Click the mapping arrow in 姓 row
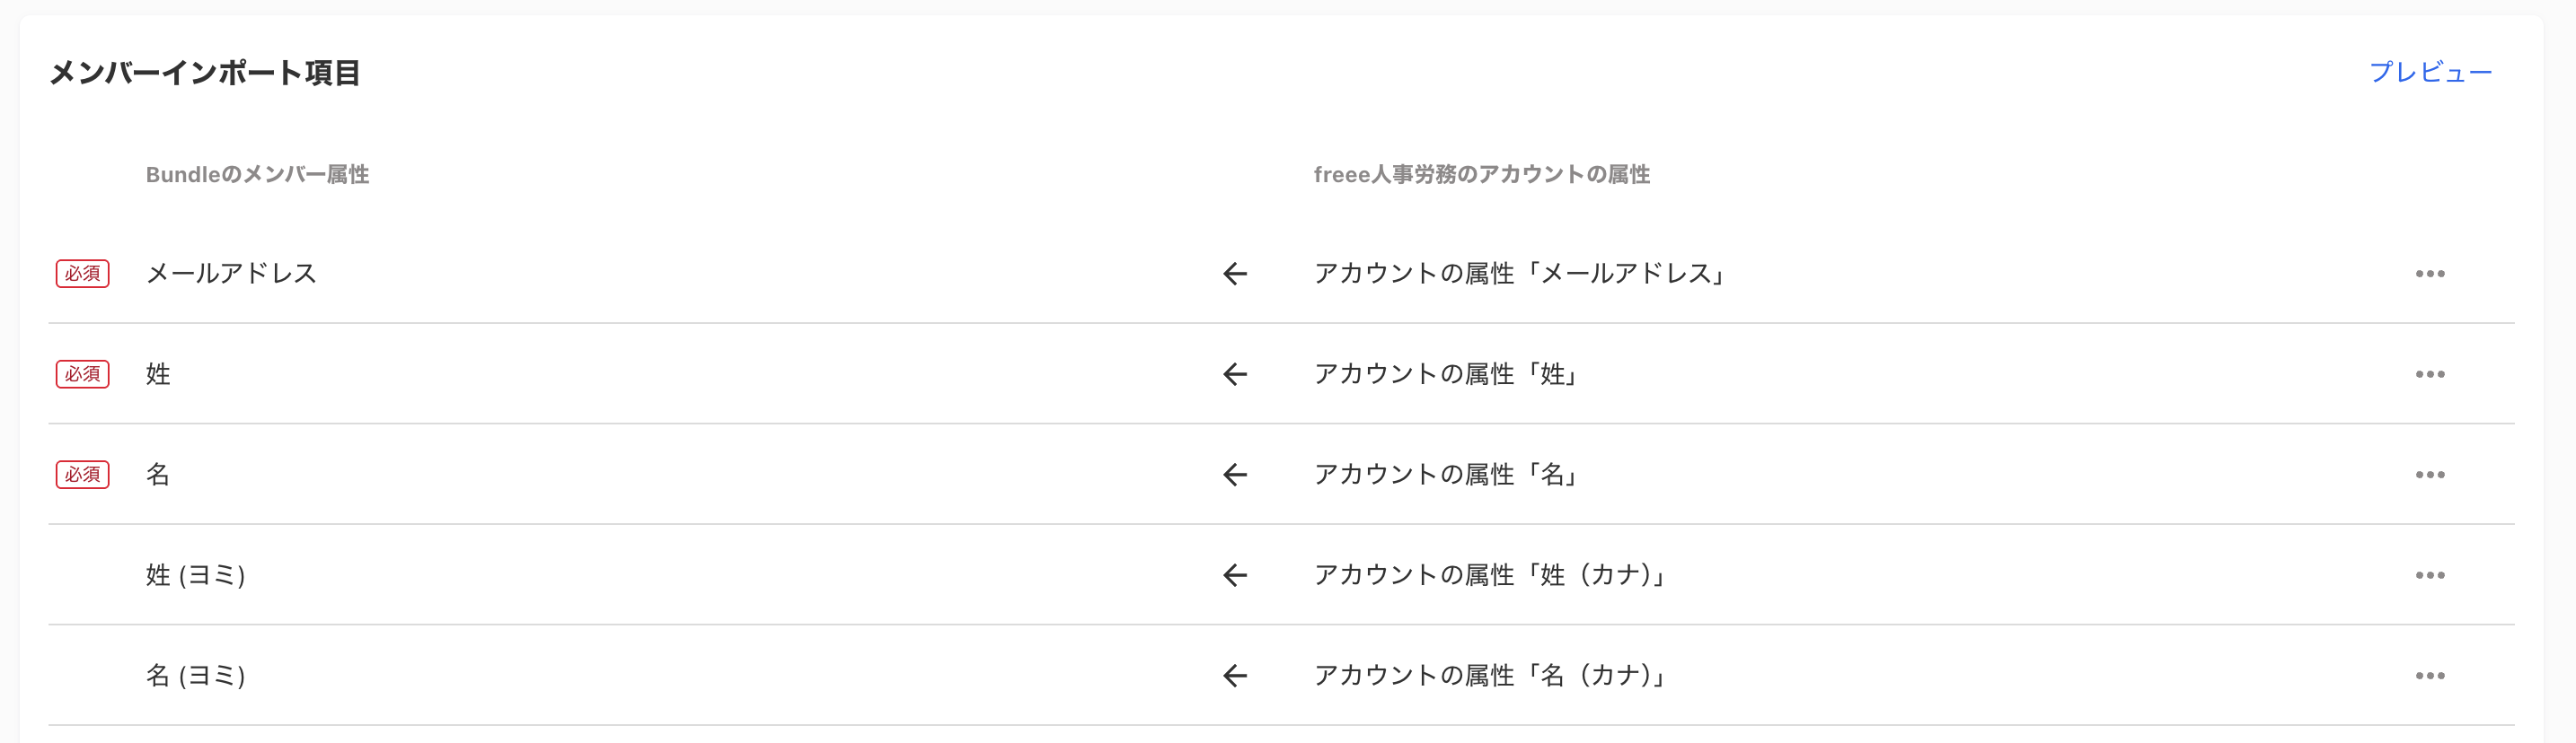The image size is (2576, 743). (x=1235, y=374)
